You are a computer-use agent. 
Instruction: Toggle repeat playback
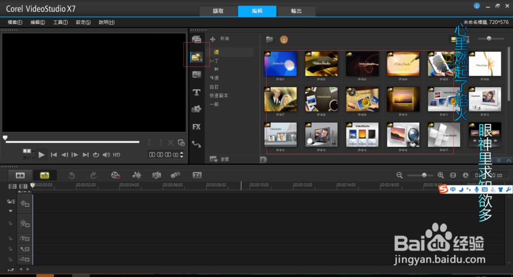click(96, 155)
